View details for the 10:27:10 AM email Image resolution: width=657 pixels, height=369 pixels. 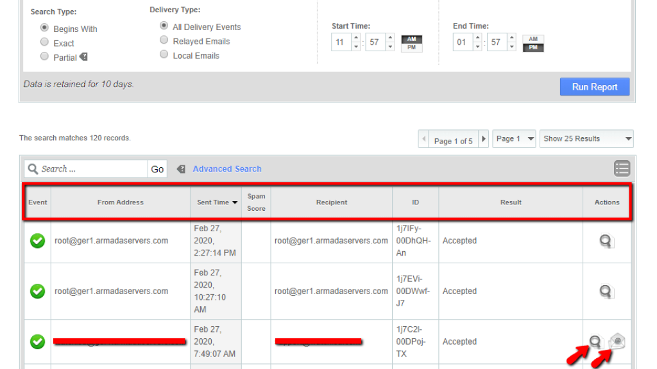click(x=606, y=291)
